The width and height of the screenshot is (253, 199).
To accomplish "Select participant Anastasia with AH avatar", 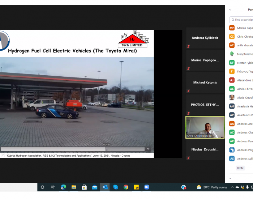I will tap(241, 106).
